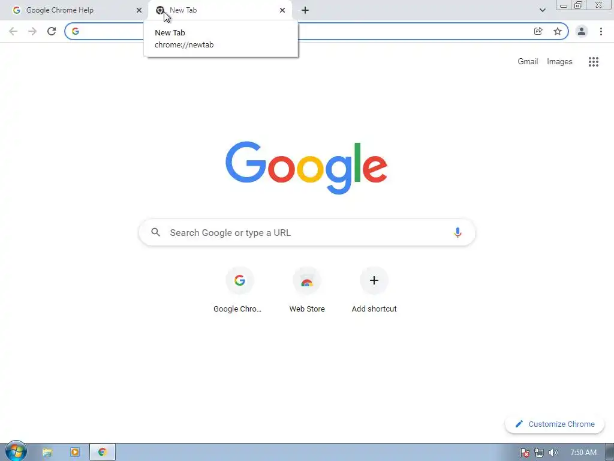Image resolution: width=614 pixels, height=461 pixels.
Task: Open a new tab with plus button
Action: 305,10
